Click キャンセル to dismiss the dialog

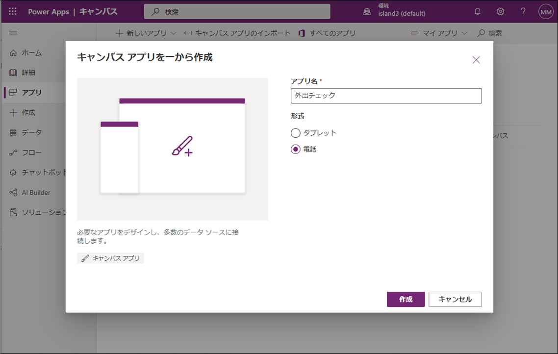(455, 299)
